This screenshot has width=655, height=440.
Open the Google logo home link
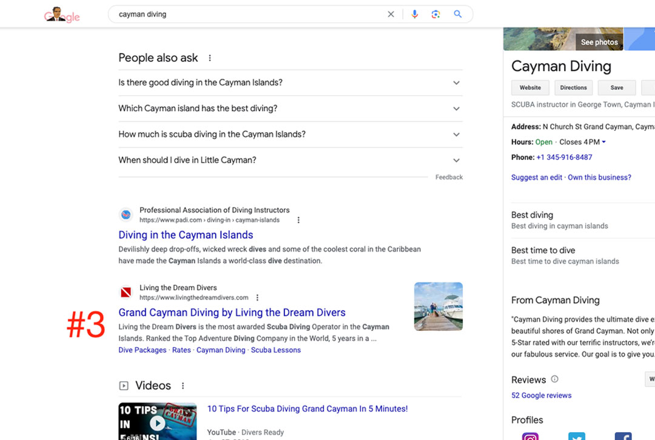[x=62, y=15]
